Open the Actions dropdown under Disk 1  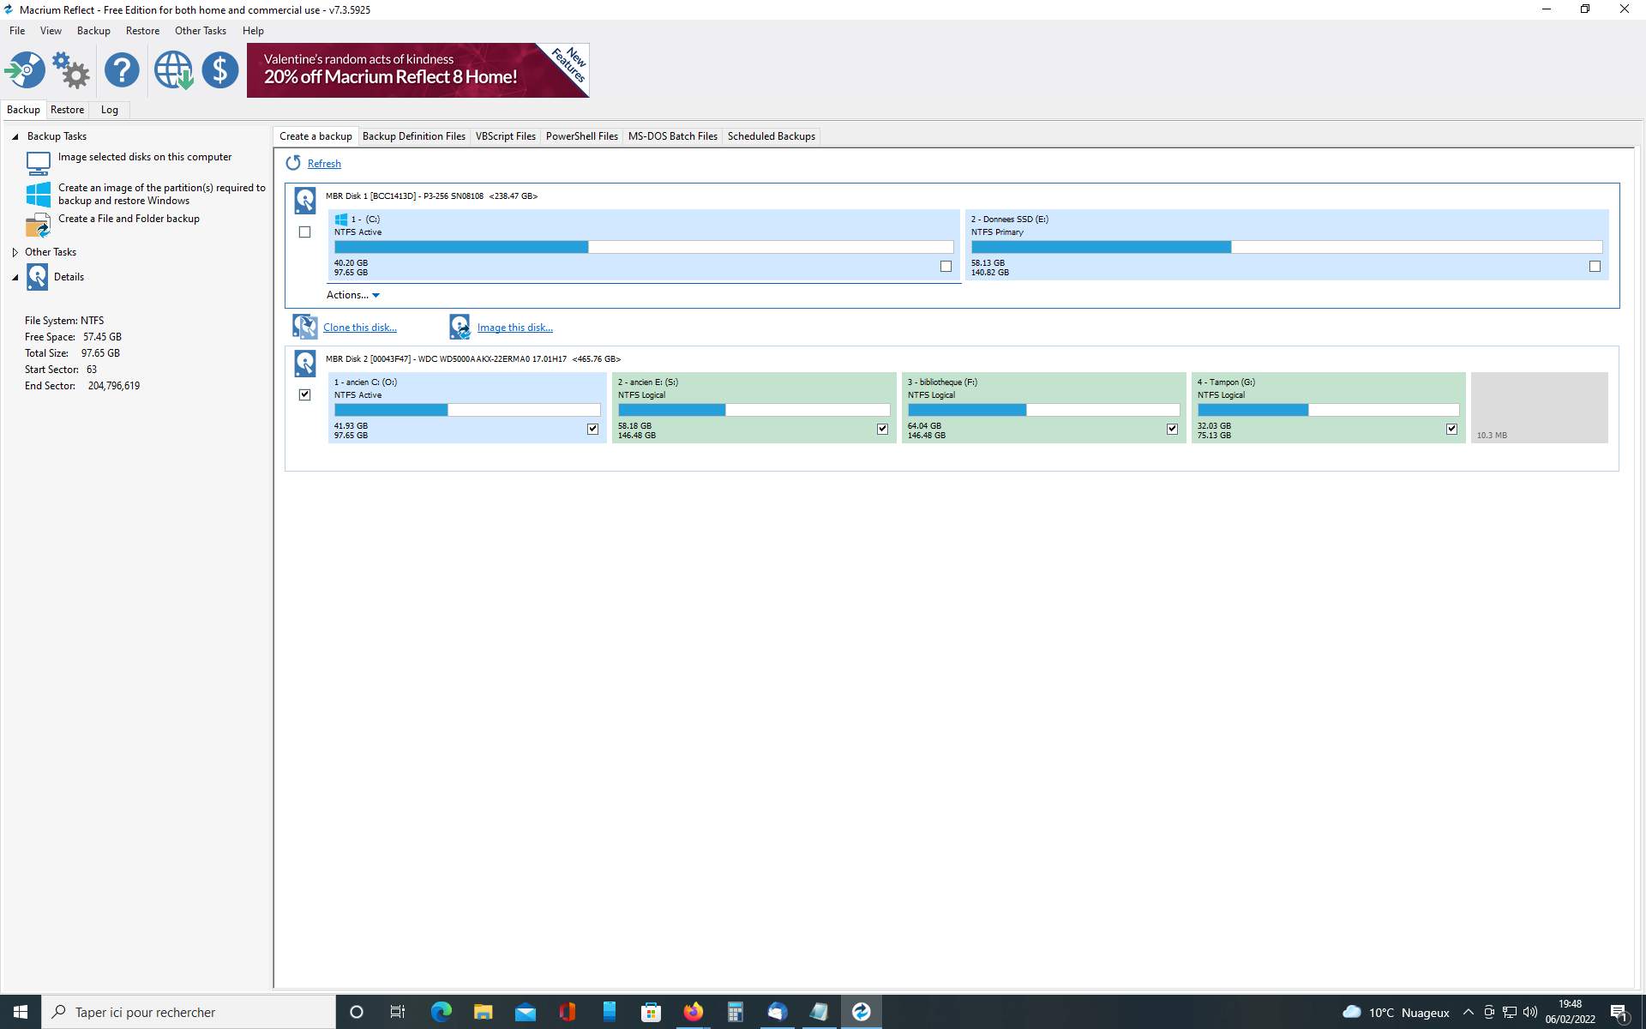coord(352,295)
